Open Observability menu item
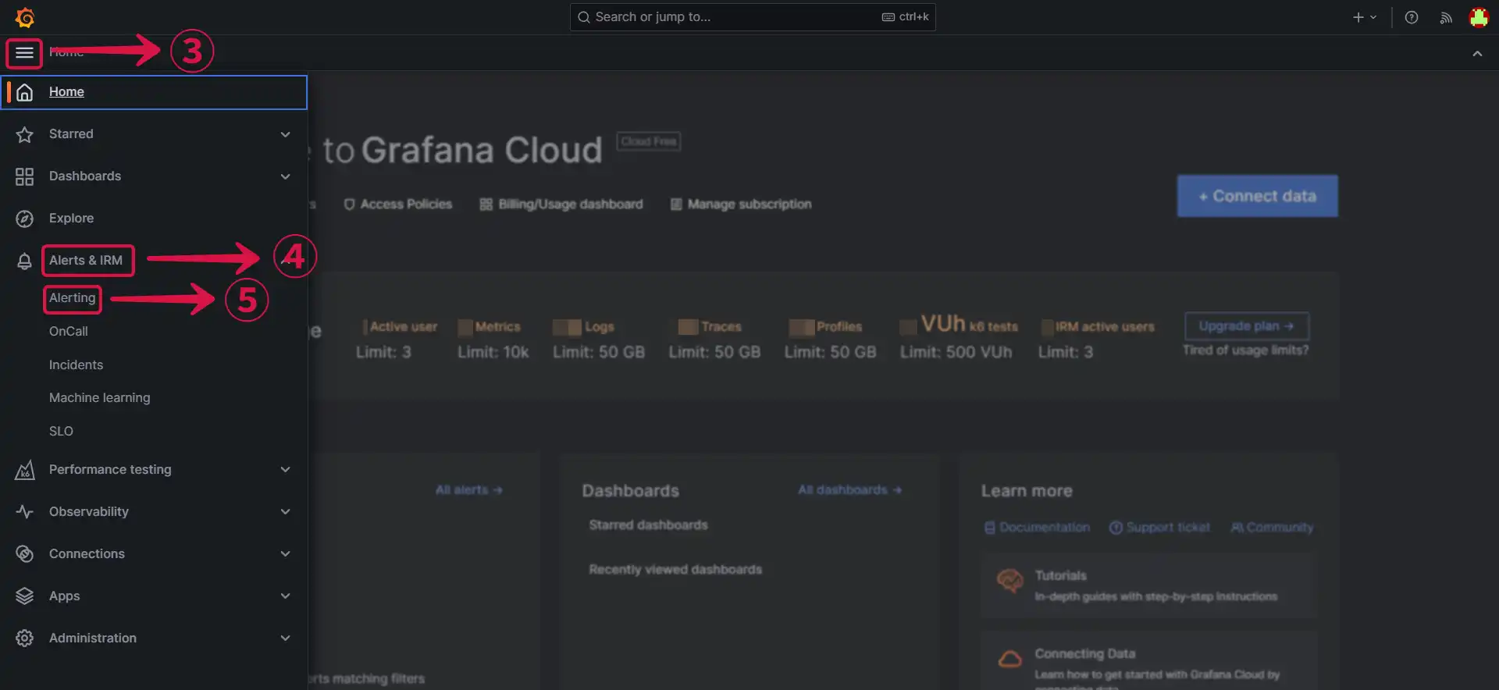1499x690 pixels. point(89,512)
